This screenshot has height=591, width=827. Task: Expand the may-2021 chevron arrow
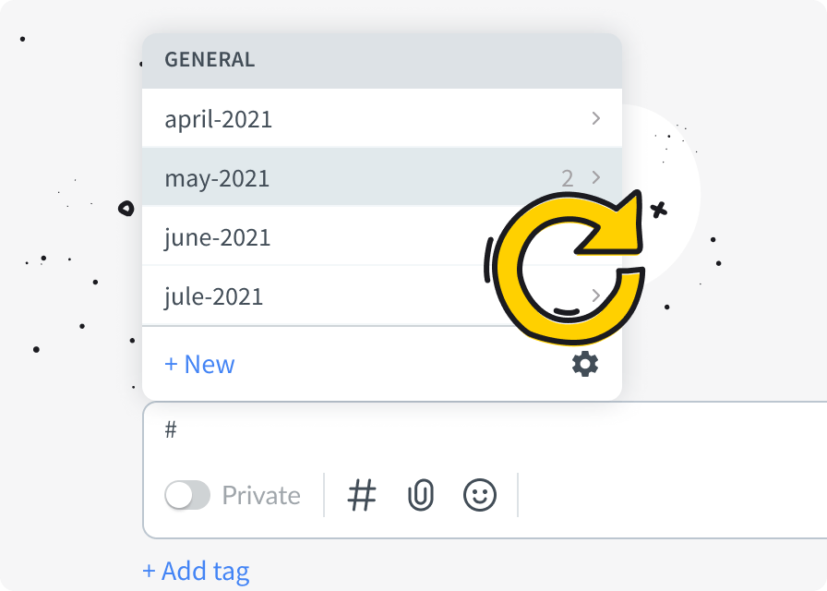596,177
